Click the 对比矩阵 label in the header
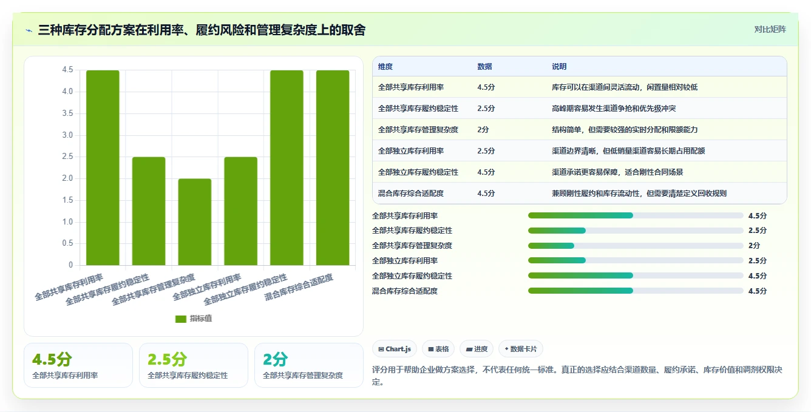The image size is (811, 412). click(770, 29)
